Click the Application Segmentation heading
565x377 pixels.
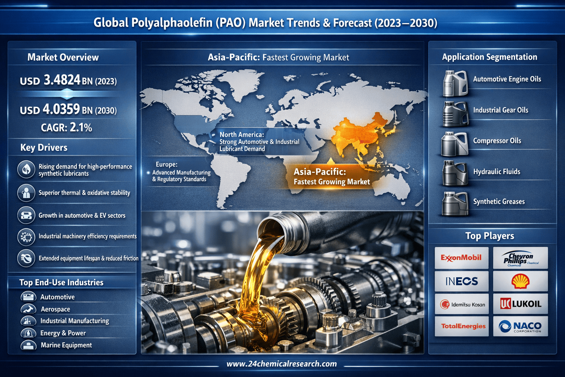pos(489,57)
